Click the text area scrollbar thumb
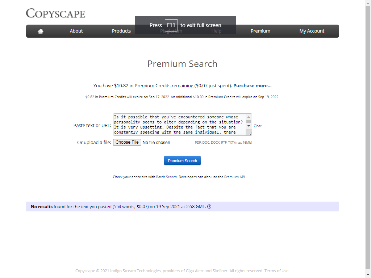Viewport: 371px width, 278px height. tap(249, 121)
